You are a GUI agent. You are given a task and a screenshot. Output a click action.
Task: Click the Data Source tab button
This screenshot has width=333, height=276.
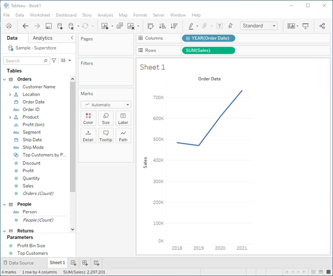(21, 263)
